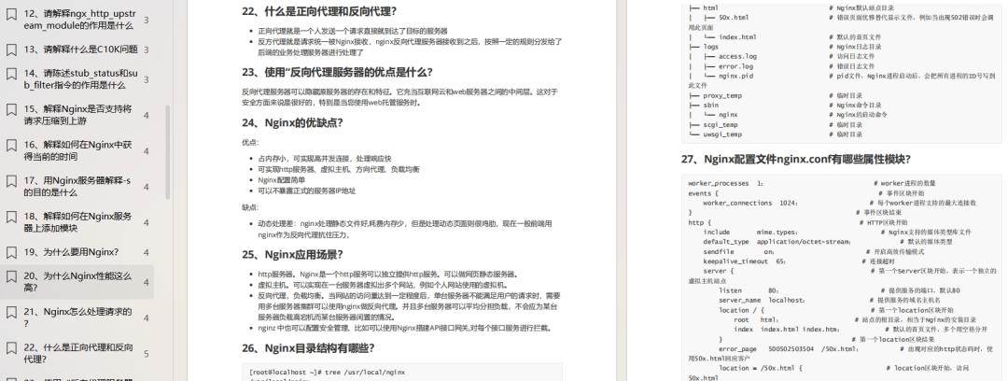Open outline entry 22、什么是正向代理和反向代理？

click(x=78, y=353)
